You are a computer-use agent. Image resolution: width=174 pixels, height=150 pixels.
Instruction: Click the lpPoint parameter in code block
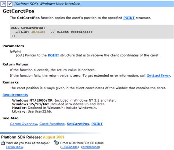coord(38,32)
